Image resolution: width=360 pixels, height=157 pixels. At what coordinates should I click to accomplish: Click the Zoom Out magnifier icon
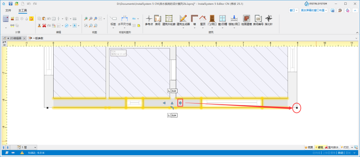click(x=91, y=18)
